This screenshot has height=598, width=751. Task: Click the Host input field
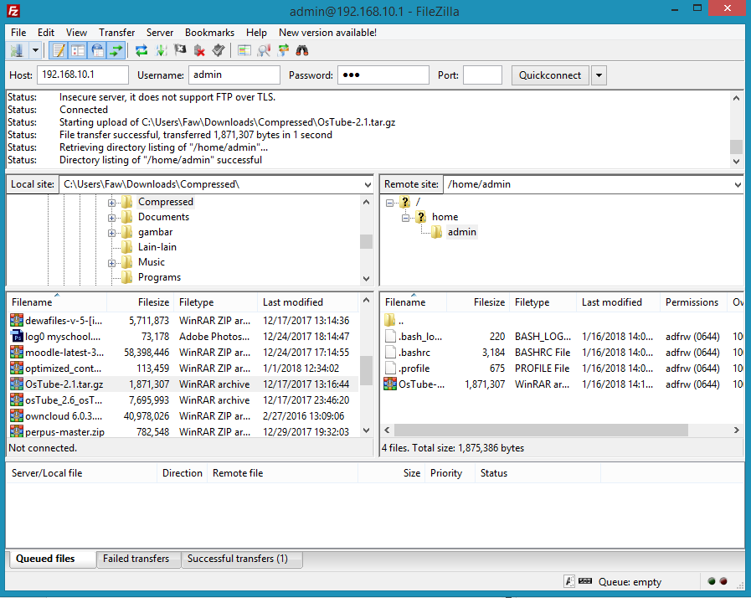coord(83,75)
